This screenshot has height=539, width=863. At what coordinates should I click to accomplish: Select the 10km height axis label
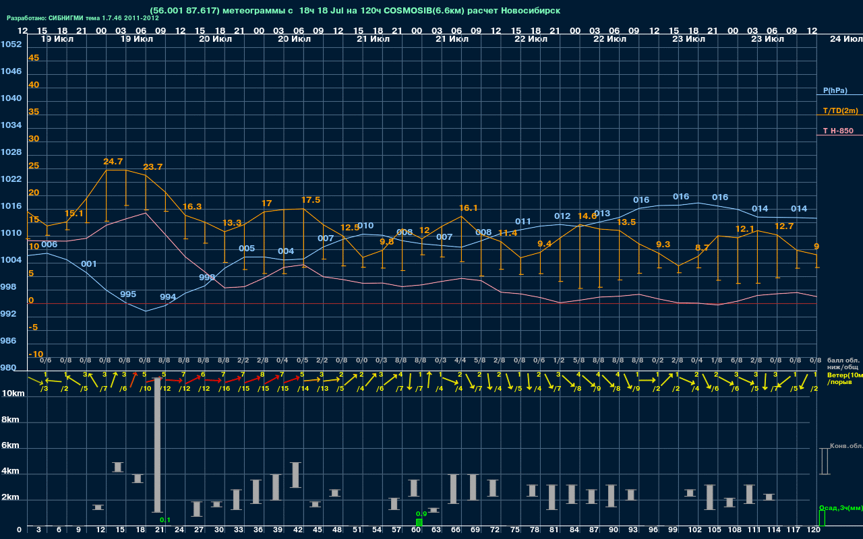[x=12, y=393]
